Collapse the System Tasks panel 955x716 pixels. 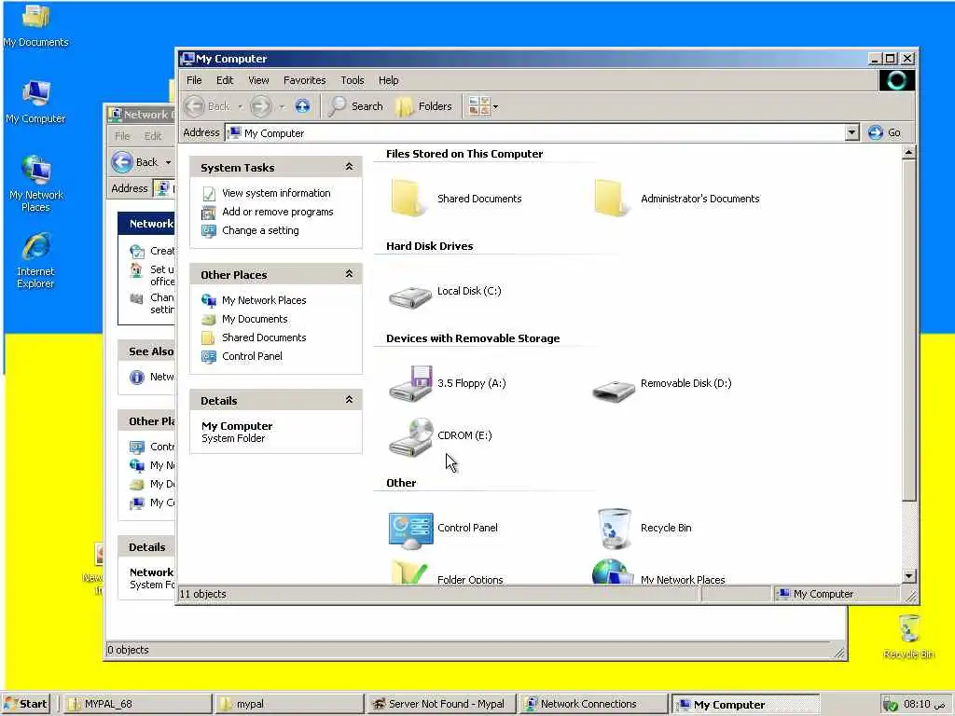tap(349, 167)
